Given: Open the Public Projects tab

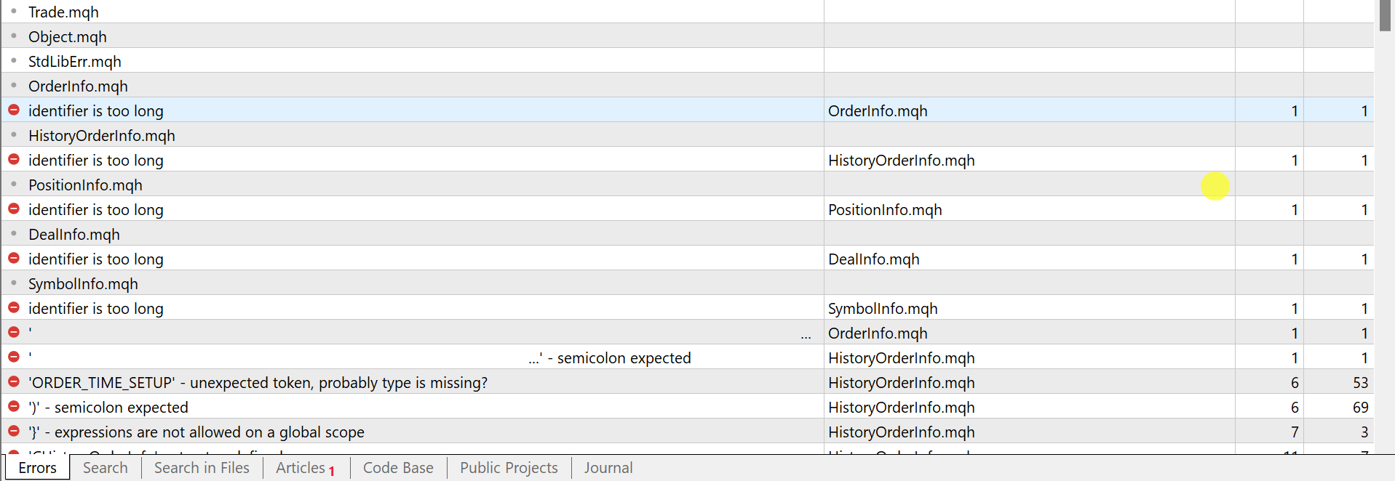Looking at the screenshot, I should [509, 468].
